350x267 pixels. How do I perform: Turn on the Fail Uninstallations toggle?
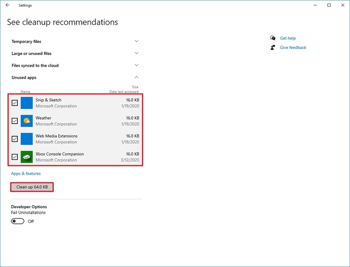click(x=18, y=221)
